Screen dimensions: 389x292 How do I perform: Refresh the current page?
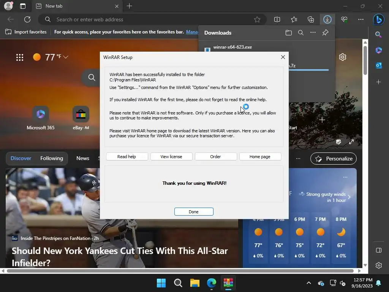point(27,19)
